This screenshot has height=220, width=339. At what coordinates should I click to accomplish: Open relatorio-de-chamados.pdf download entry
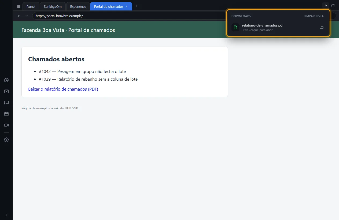(x=278, y=27)
